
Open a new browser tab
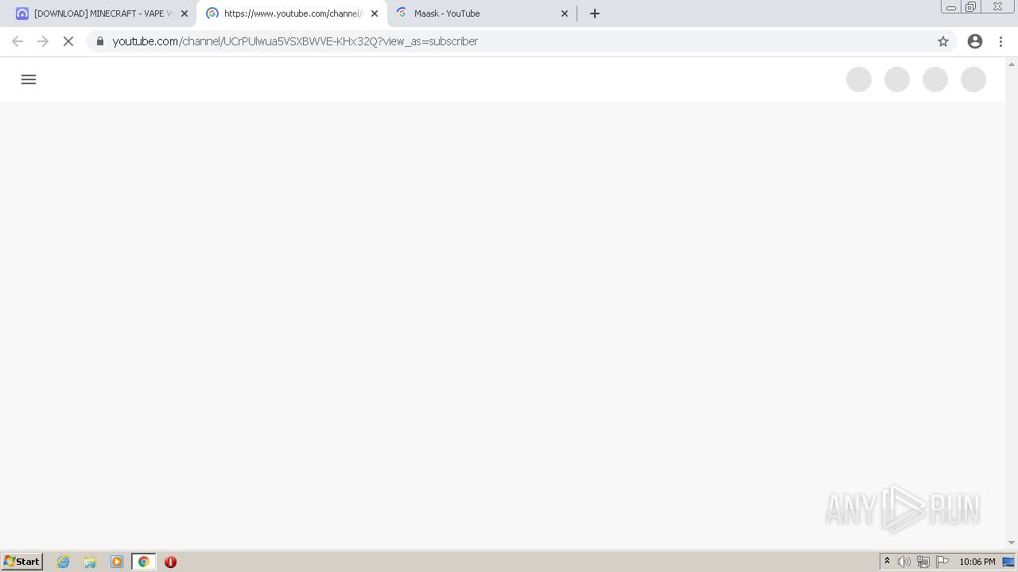tap(595, 14)
